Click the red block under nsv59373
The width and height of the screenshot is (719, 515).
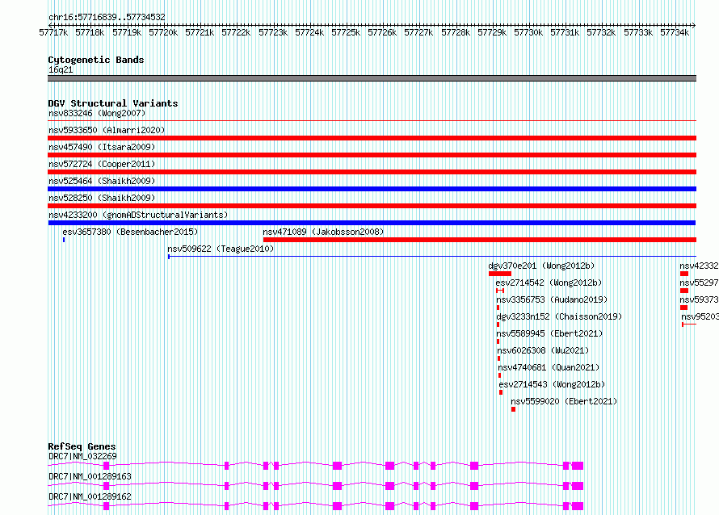pyautogui.click(x=683, y=308)
